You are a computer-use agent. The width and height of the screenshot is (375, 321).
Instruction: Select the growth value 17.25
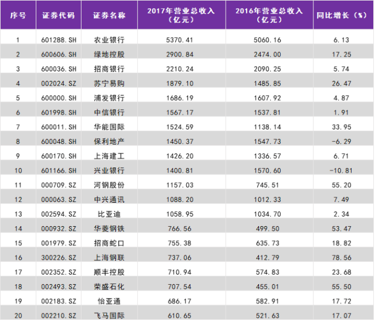(342, 54)
